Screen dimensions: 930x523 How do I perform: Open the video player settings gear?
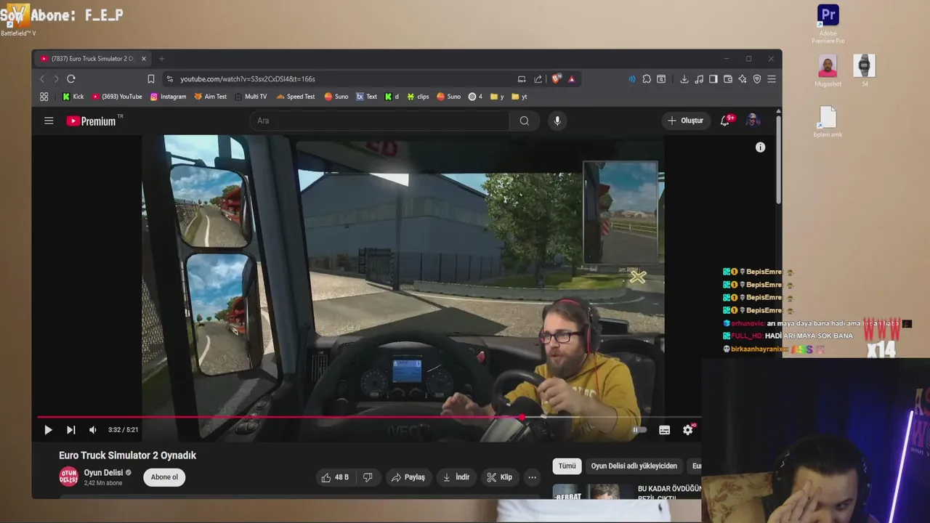pos(688,430)
